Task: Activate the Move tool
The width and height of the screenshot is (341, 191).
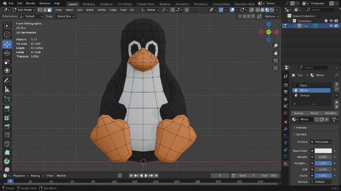Action: pos(7,45)
